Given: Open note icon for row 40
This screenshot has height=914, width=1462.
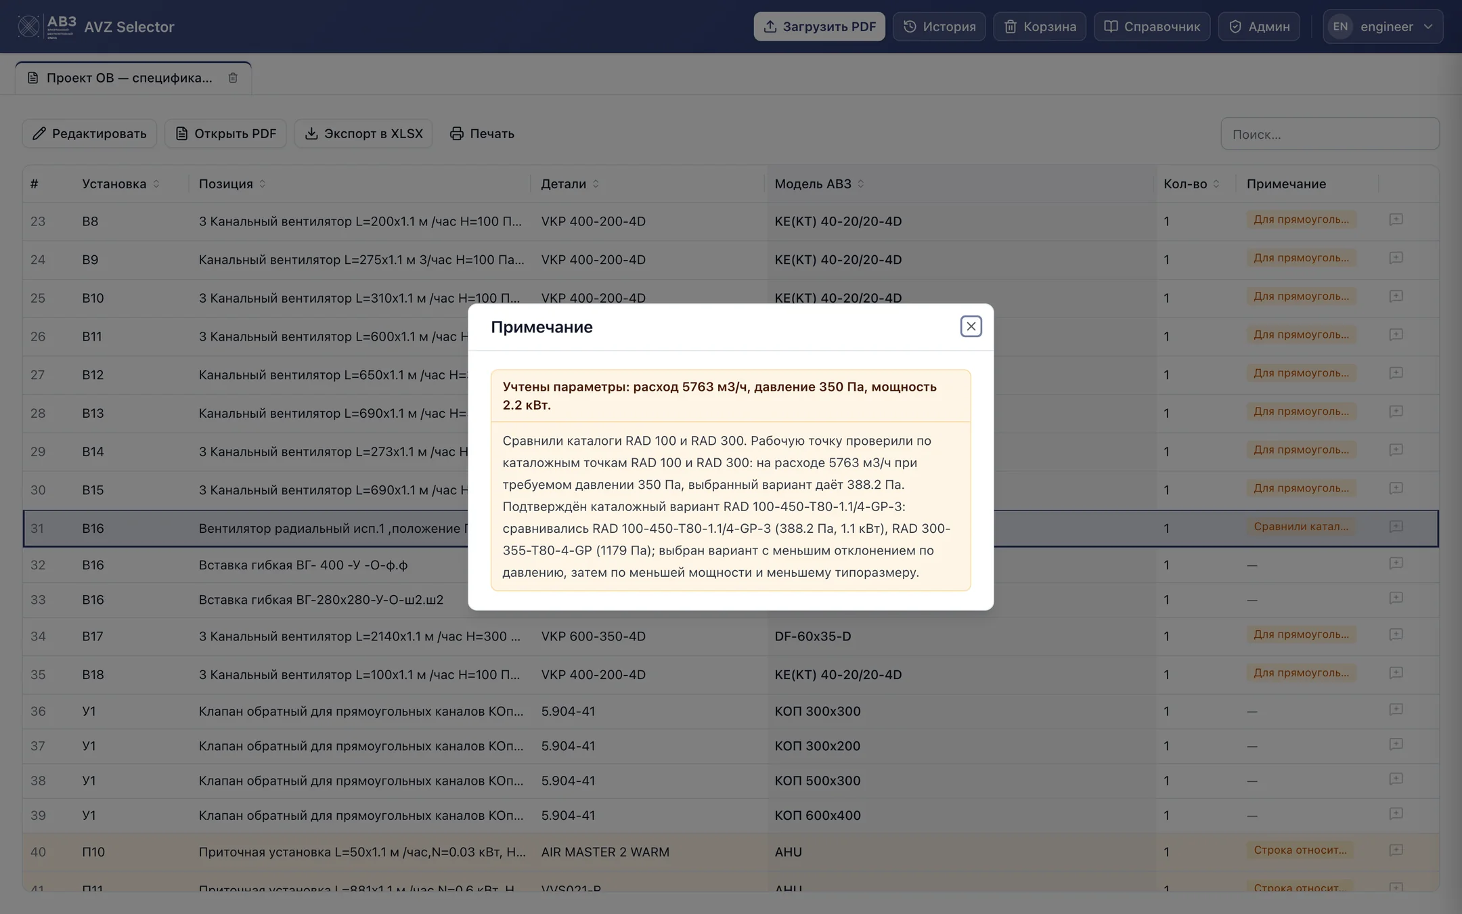Looking at the screenshot, I should (x=1396, y=850).
